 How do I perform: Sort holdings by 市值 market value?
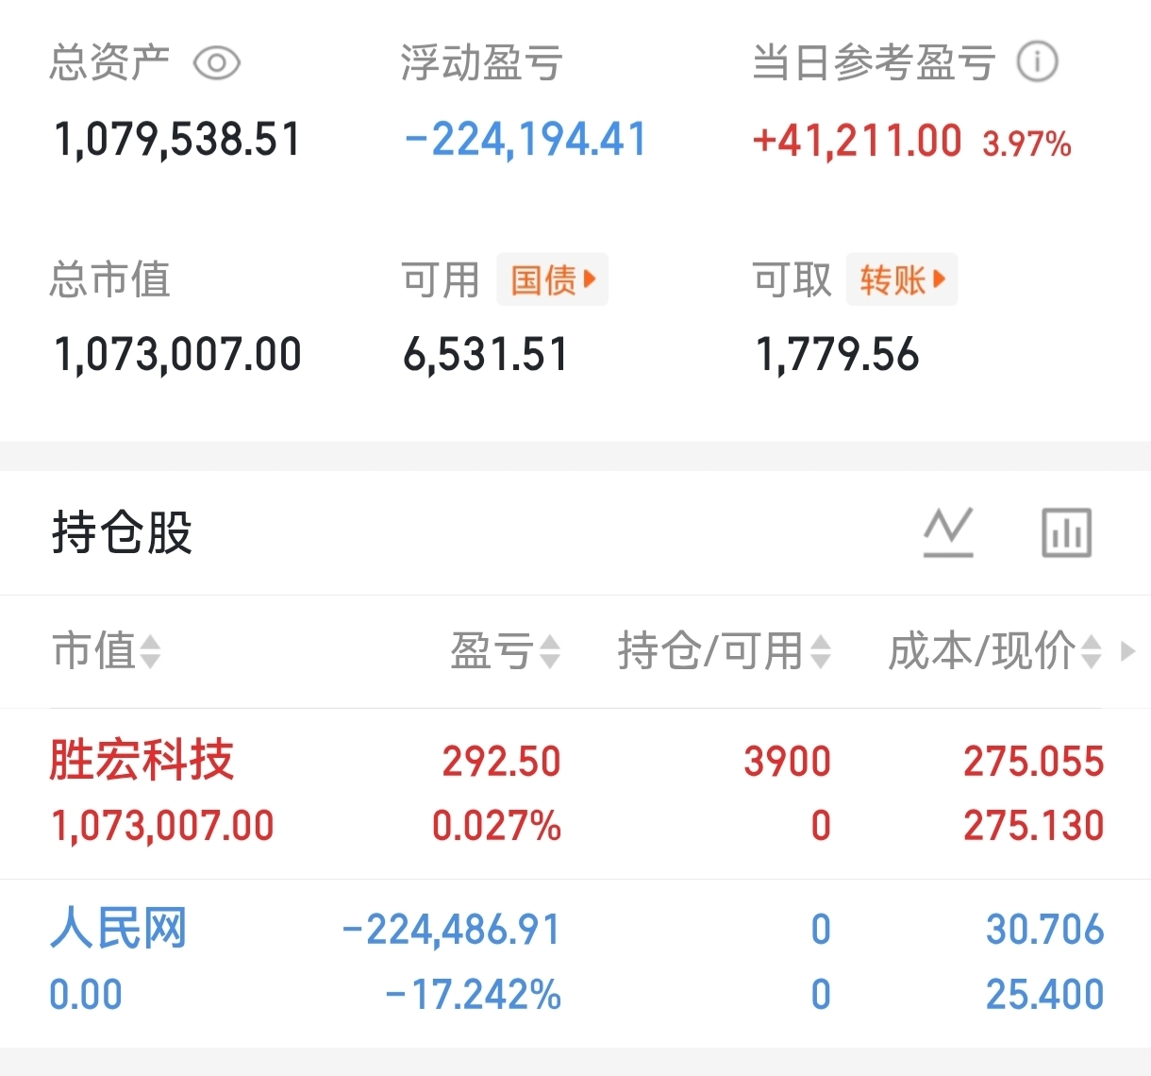106,651
